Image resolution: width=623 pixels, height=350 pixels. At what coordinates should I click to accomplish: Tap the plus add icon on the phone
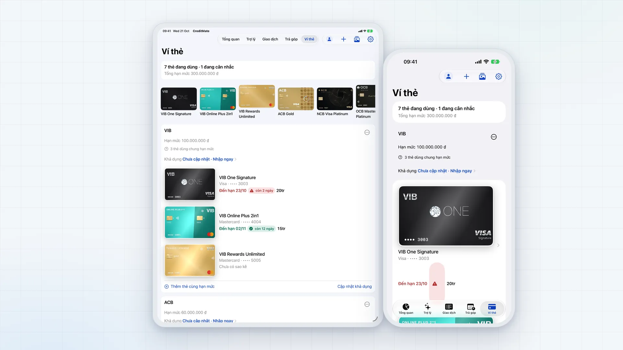coord(466,76)
